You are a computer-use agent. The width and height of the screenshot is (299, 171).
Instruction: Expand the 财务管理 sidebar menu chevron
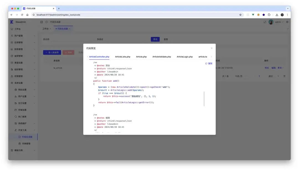(x=34, y=49)
